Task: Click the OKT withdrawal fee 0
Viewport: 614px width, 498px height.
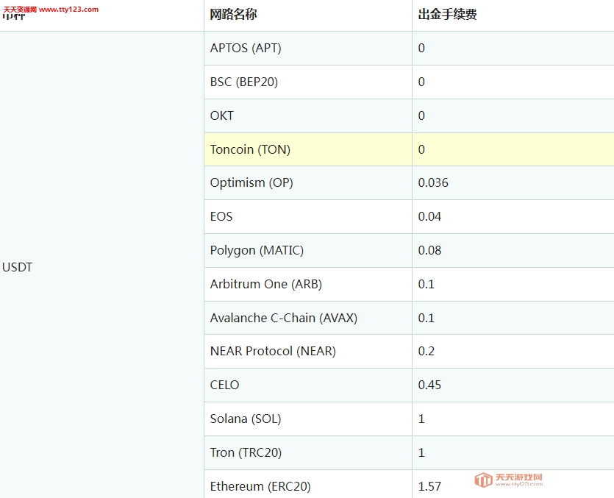Action: point(421,115)
